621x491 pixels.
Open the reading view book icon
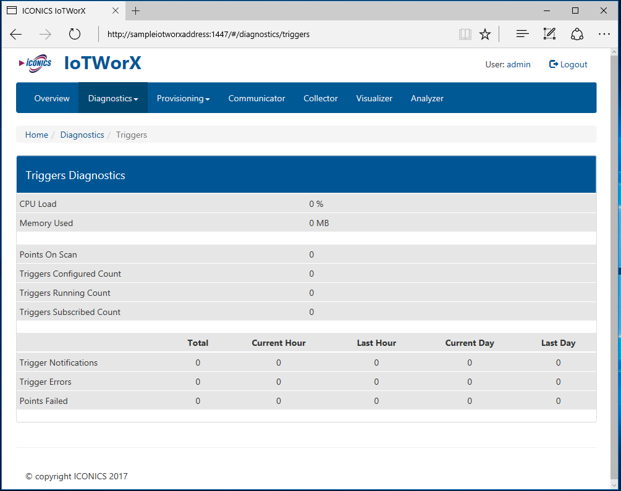click(x=465, y=35)
